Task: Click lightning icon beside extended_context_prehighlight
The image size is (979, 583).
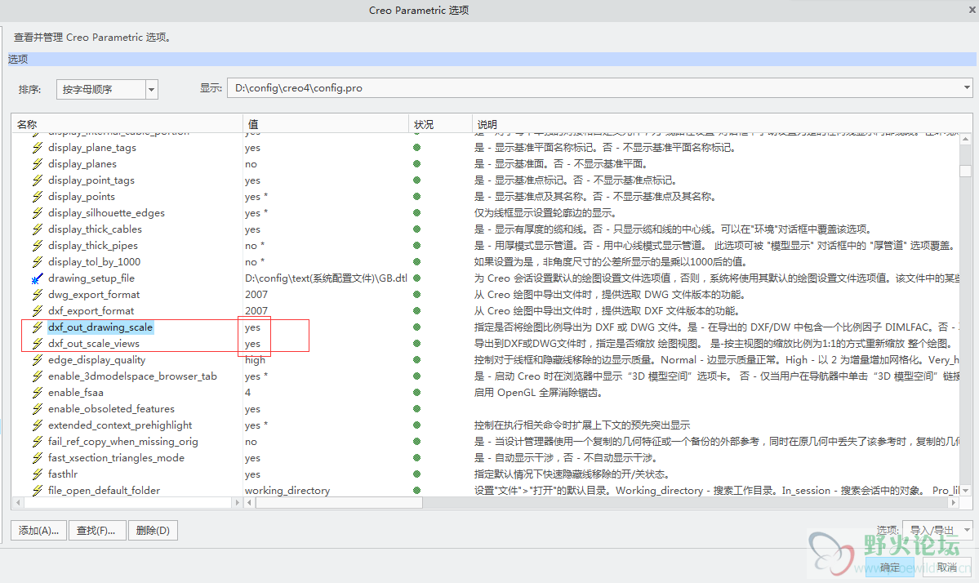Action: click(38, 425)
